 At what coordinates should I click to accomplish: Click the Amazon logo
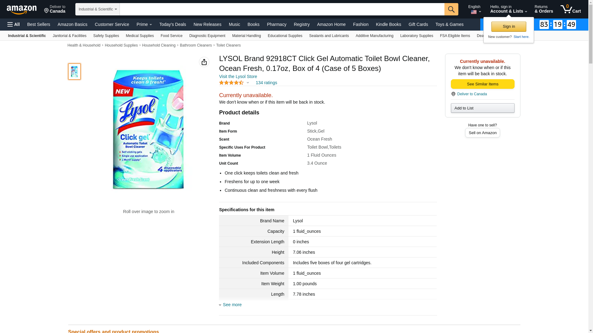click(22, 10)
